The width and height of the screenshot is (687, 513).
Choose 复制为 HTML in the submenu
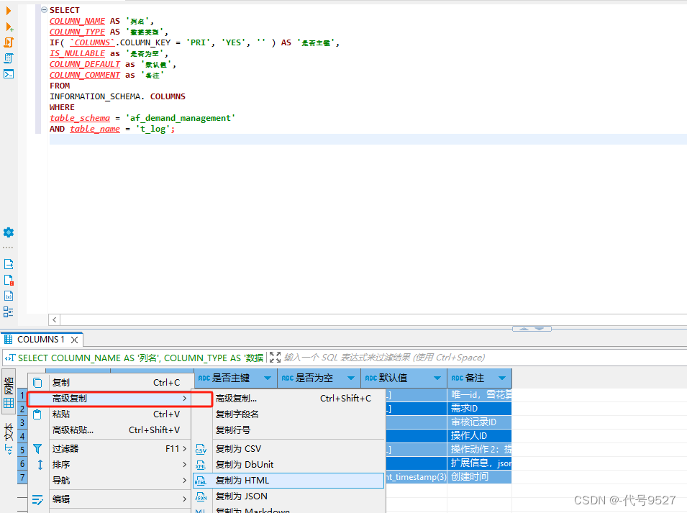pos(288,480)
